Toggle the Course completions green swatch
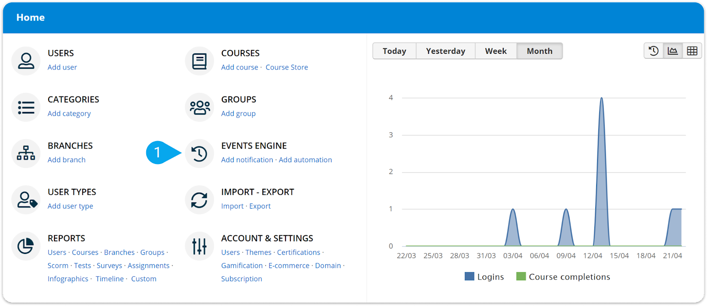Image resolution: width=707 pixels, height=306 pixels. click(x=521, y=276)
